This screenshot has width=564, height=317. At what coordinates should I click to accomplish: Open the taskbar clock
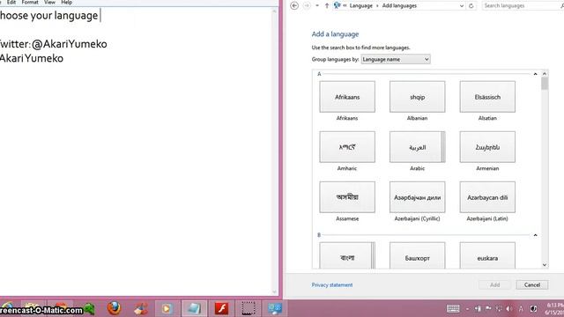554,309
